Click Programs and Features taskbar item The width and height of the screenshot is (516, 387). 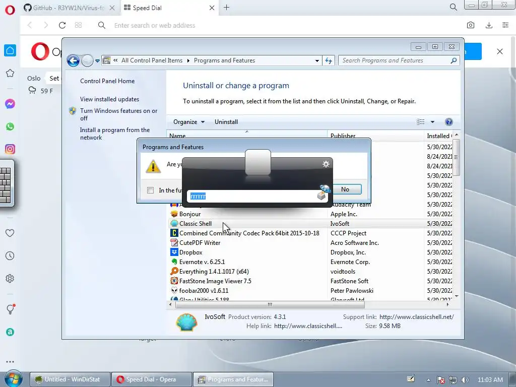(x=233, y=379)
